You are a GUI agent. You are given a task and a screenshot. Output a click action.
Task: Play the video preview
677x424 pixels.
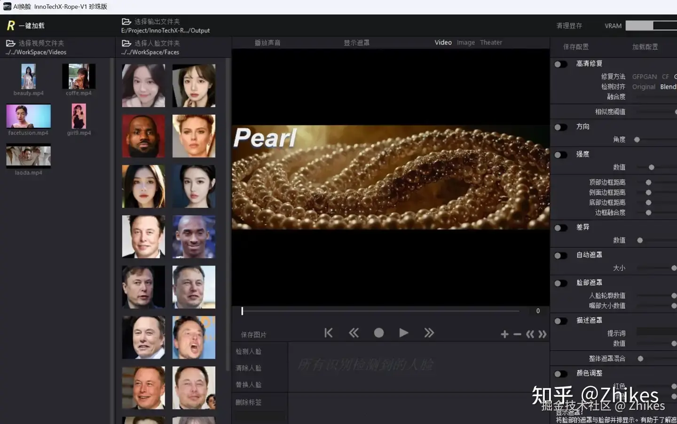pyautogui.click(x=404, y=333)
